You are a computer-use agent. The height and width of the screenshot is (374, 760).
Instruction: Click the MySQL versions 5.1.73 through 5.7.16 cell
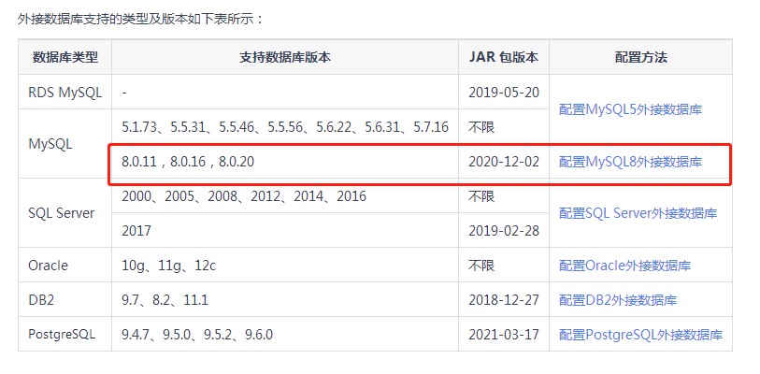[285, 127]
